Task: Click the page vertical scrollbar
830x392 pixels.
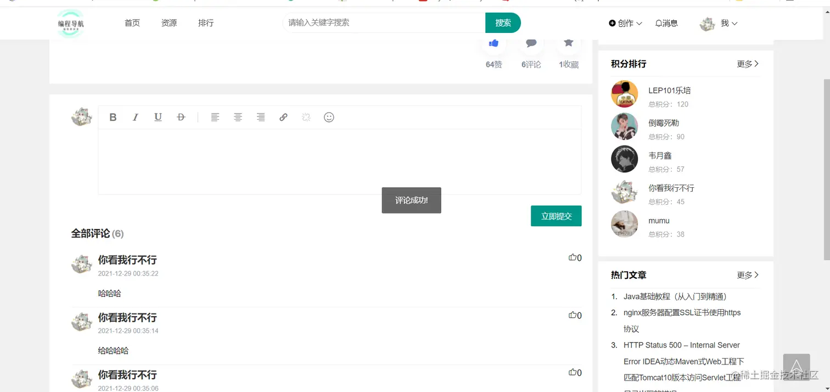Action: coord(827,169)
